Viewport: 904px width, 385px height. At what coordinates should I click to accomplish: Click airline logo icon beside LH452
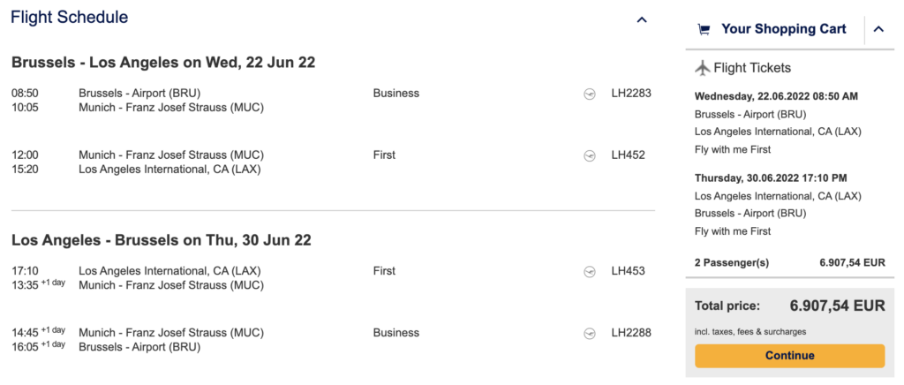pos(590,155)
